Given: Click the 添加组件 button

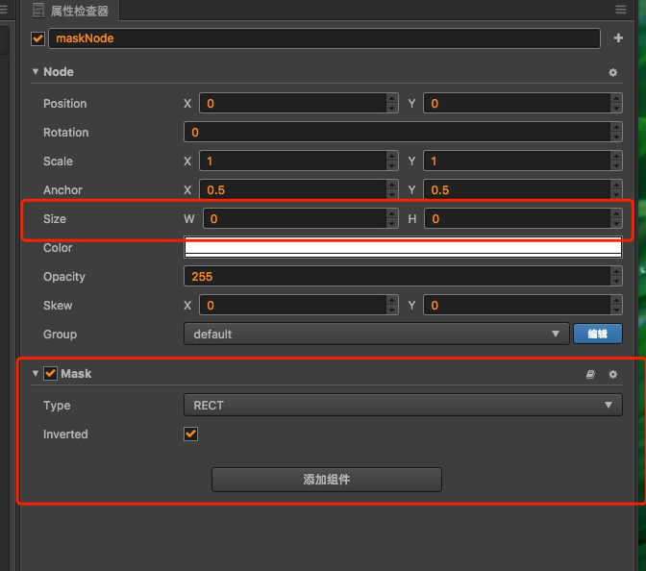Looking at the screenshot, I should 327,480.
